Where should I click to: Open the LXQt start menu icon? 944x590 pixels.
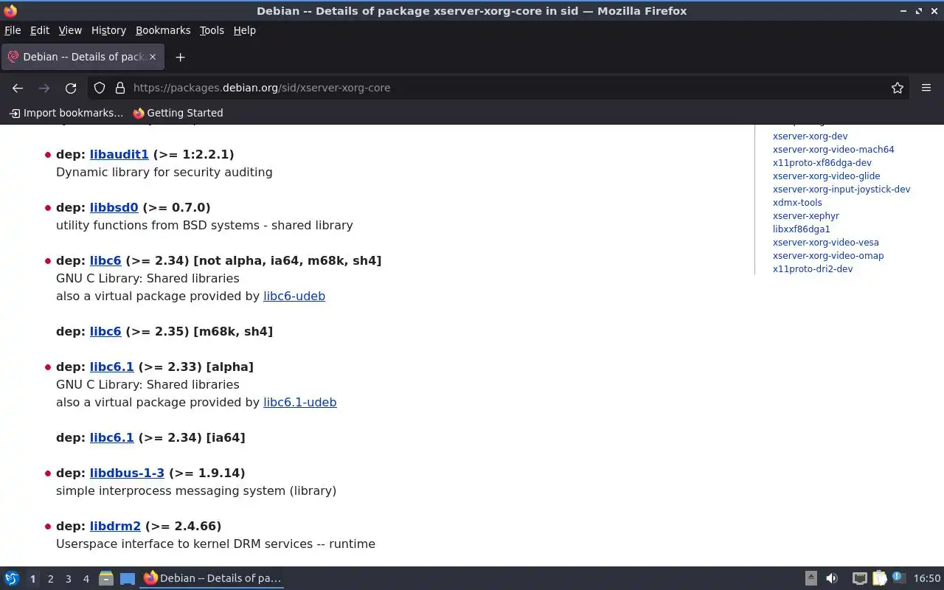[x=12, y=578]
